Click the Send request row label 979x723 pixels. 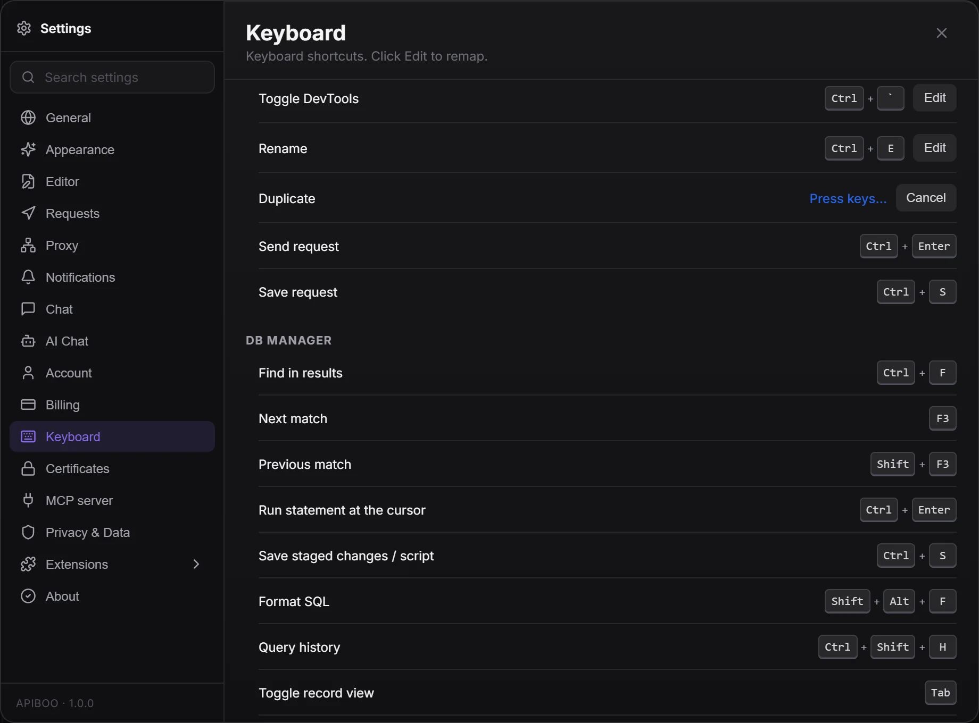298,246
